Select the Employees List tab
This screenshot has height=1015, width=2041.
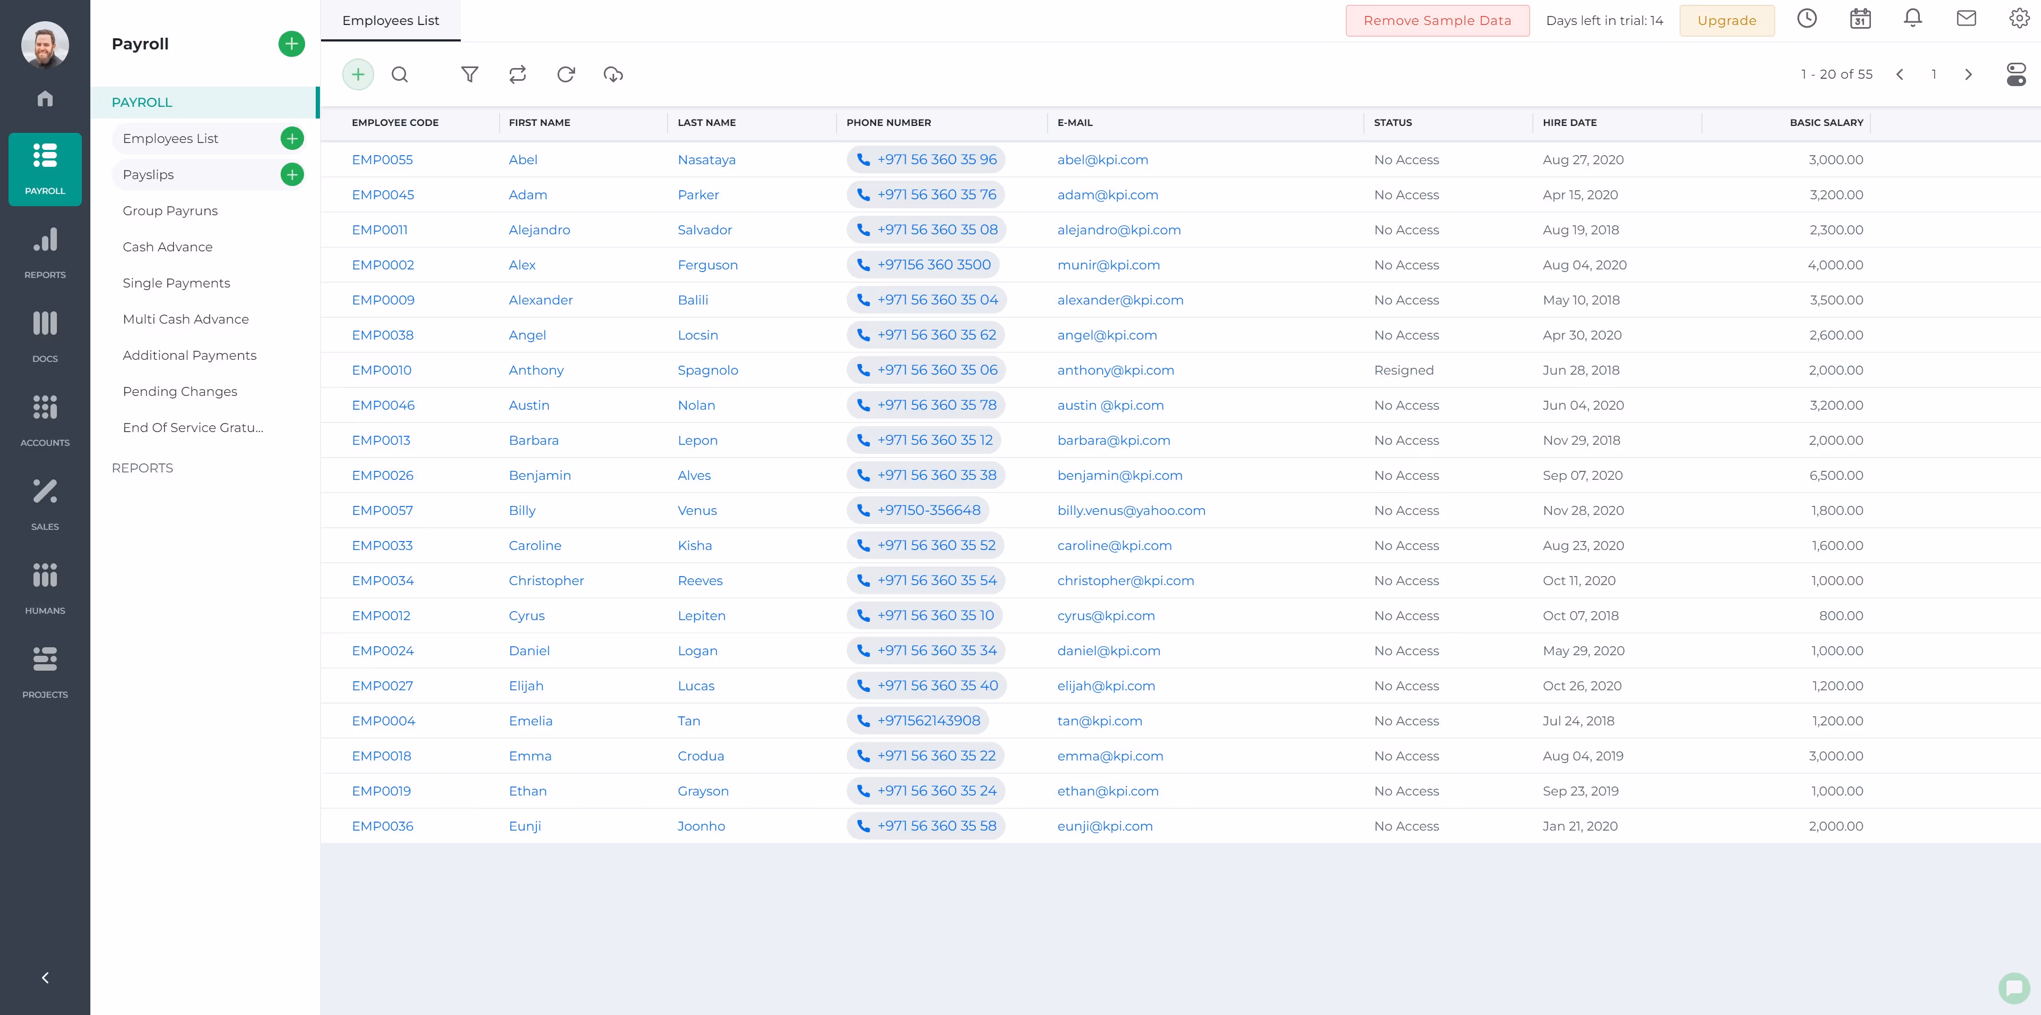coord(391,21)
